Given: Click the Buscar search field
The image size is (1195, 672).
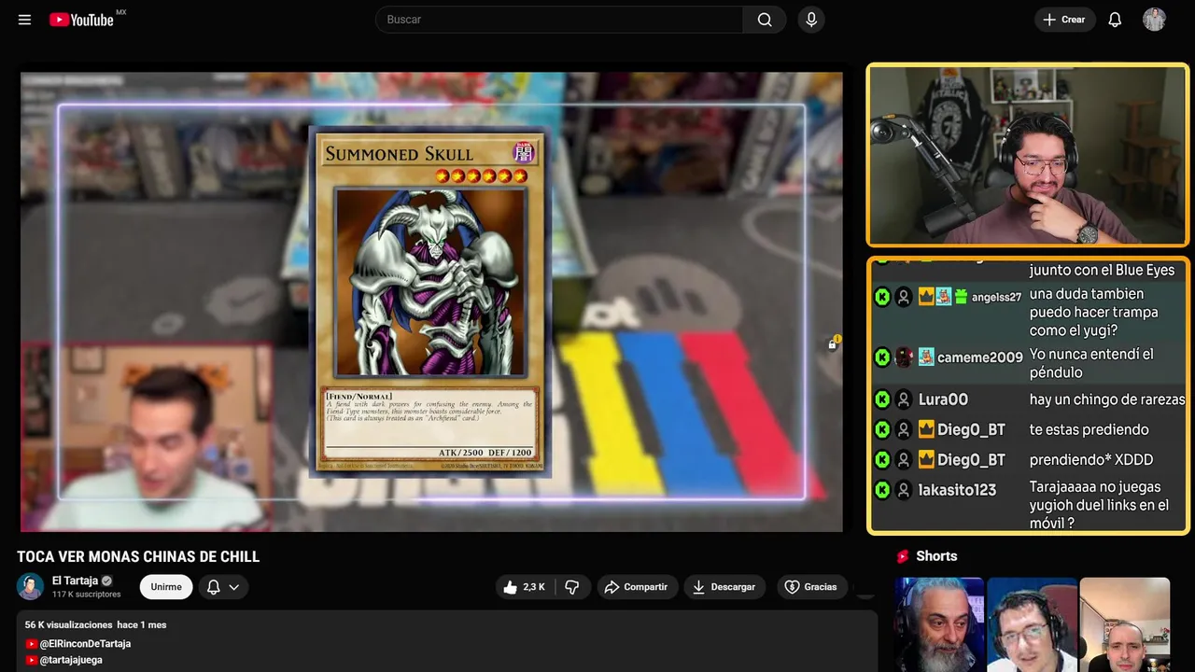Looking at the screenshot, I should [559, 20].
